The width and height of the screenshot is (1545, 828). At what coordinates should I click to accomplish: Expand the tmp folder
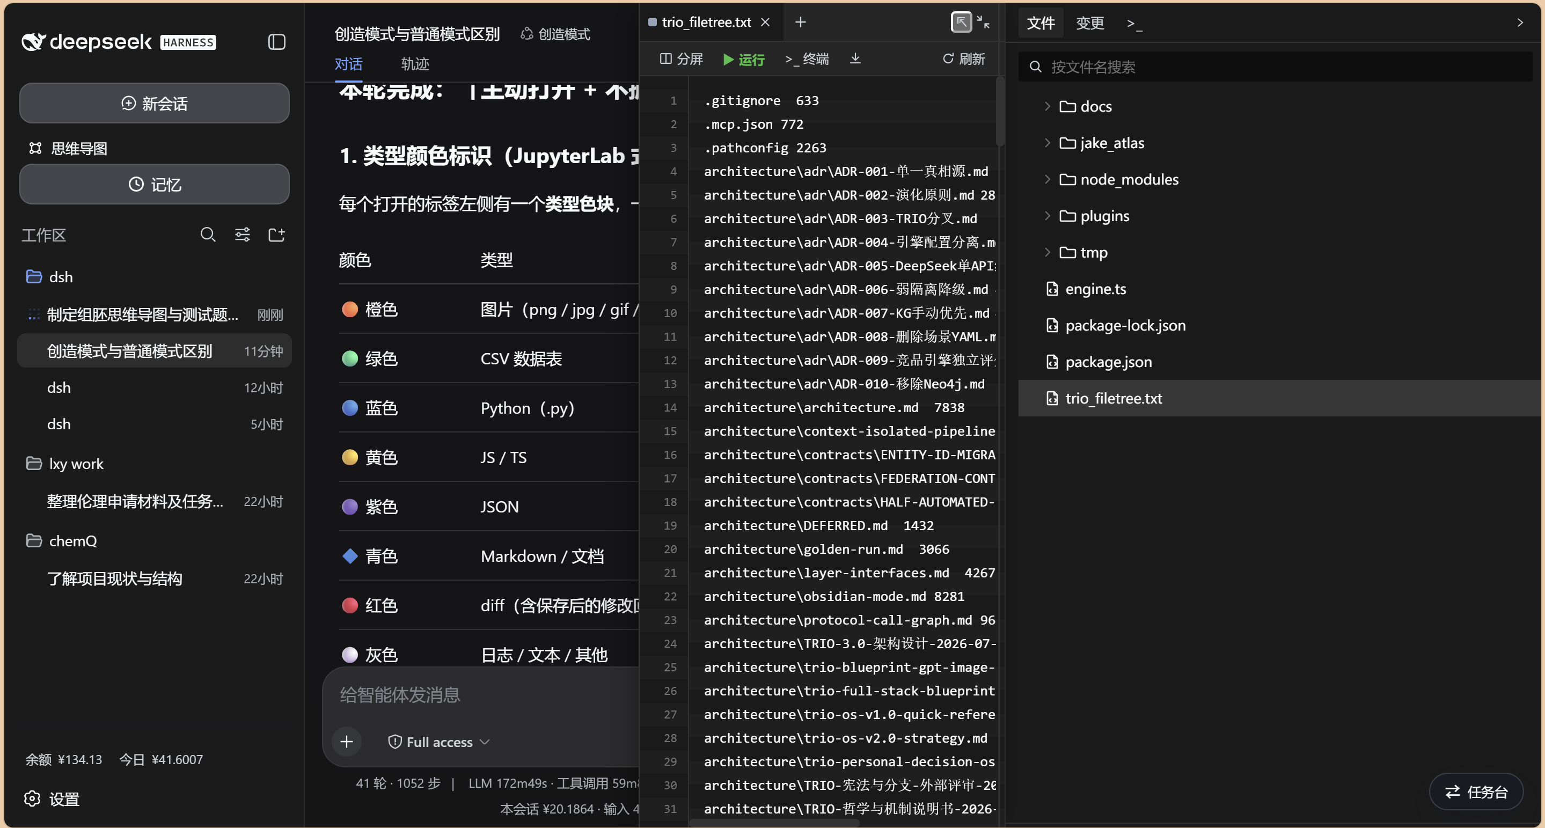(1047, 252)
